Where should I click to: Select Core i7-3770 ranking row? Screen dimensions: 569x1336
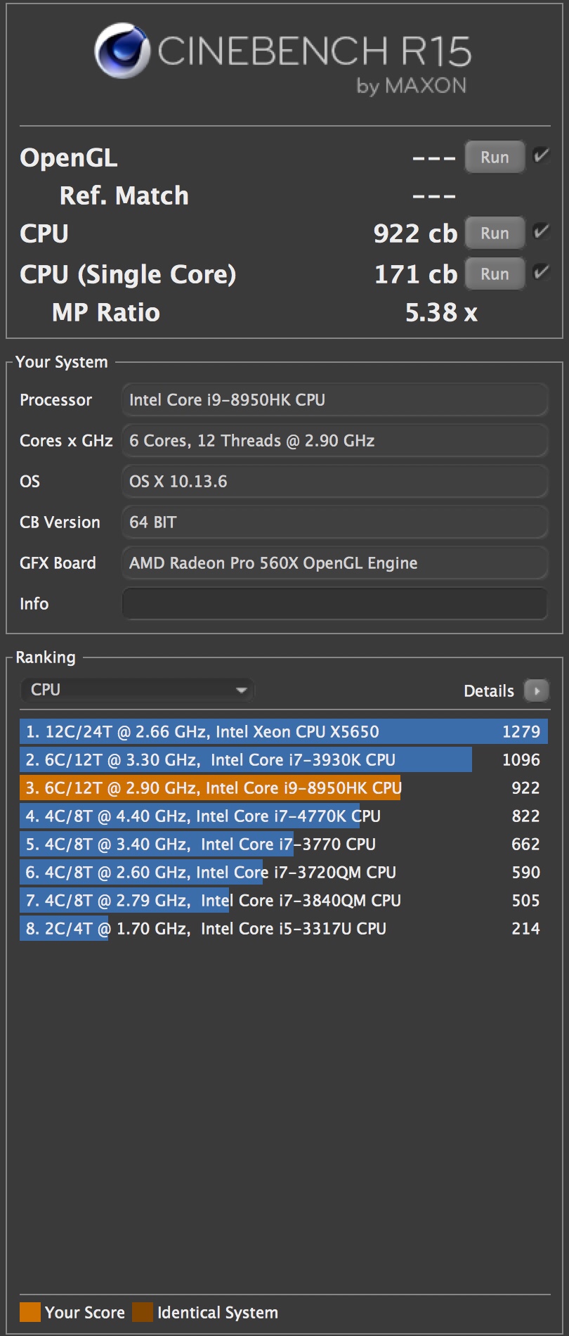click(283, 844)
